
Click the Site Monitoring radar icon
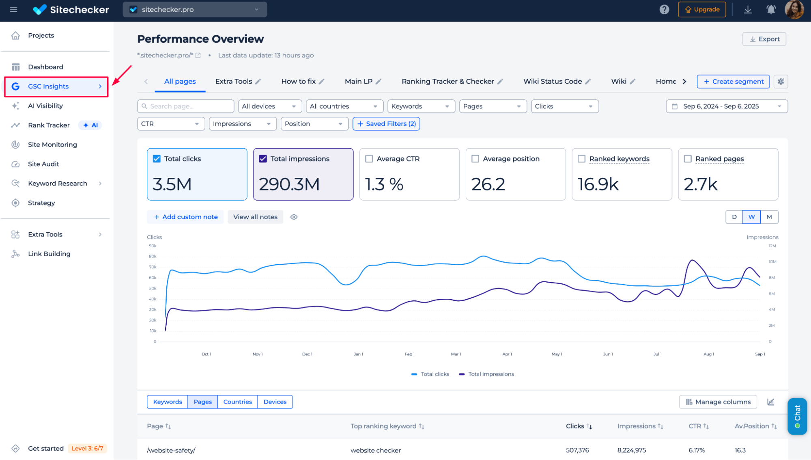tap(15, 145)
